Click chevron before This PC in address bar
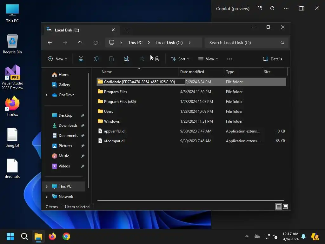The image size is (325, 244). 121,43
